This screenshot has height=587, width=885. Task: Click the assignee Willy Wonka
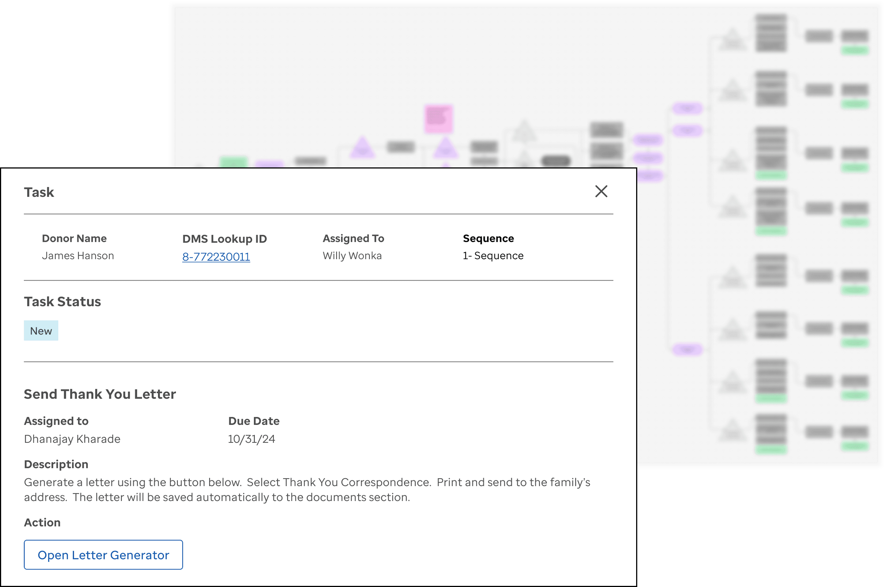(352, 256)
